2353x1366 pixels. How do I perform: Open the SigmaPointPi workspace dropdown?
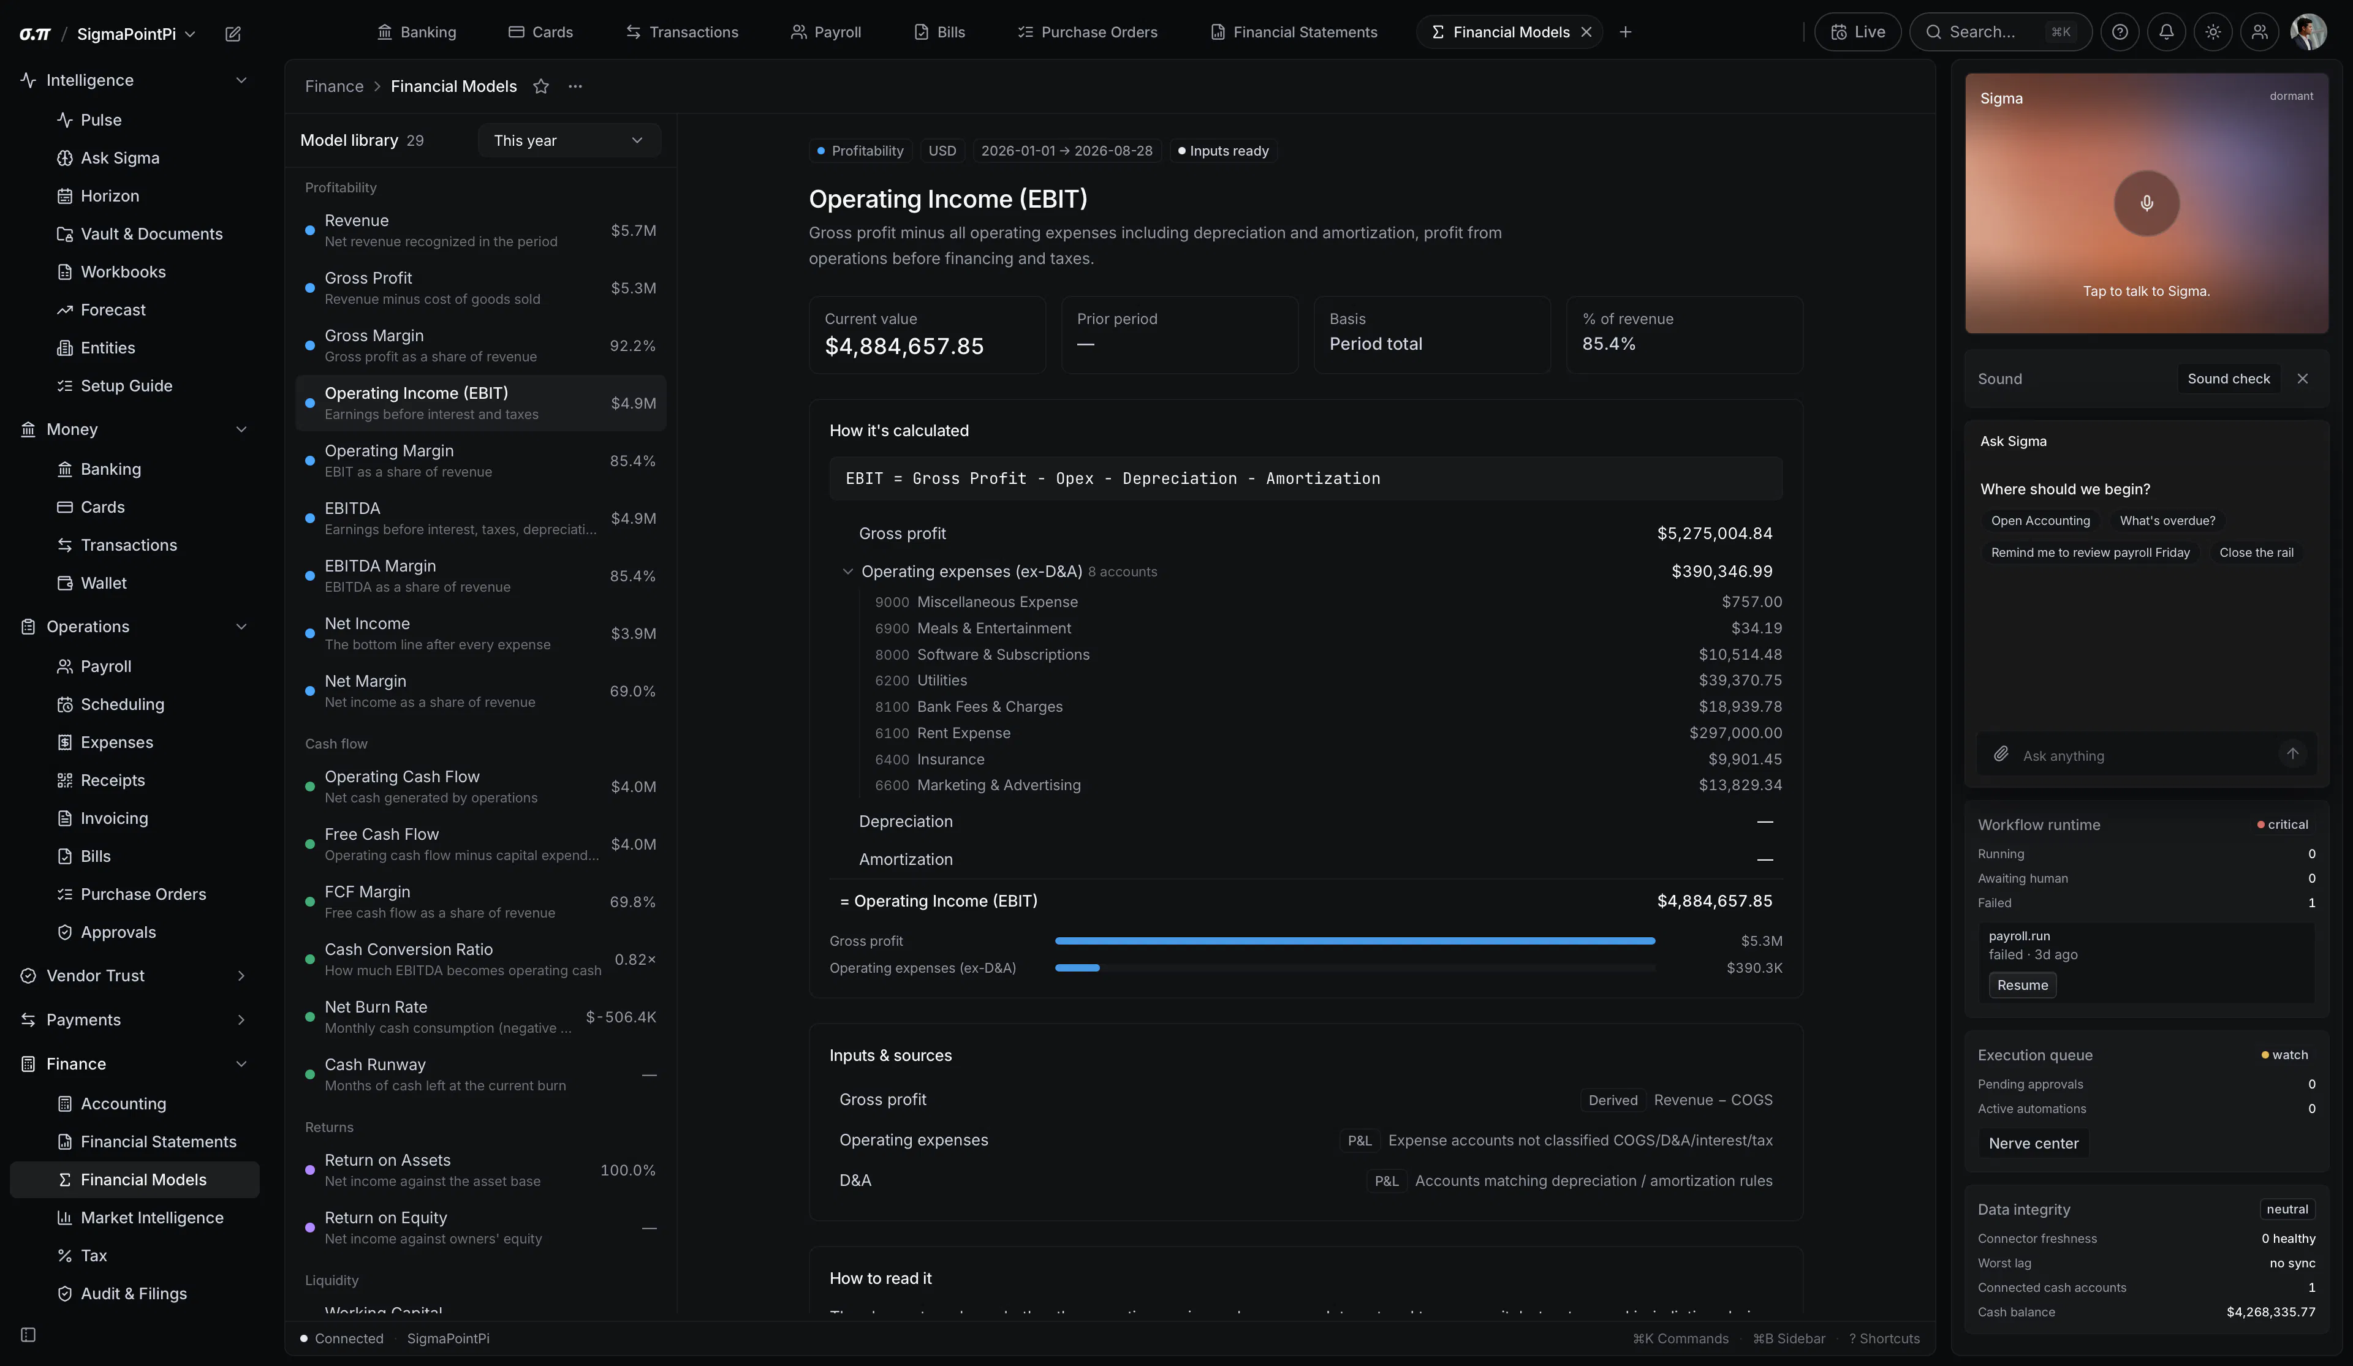[x=136, y=34]
